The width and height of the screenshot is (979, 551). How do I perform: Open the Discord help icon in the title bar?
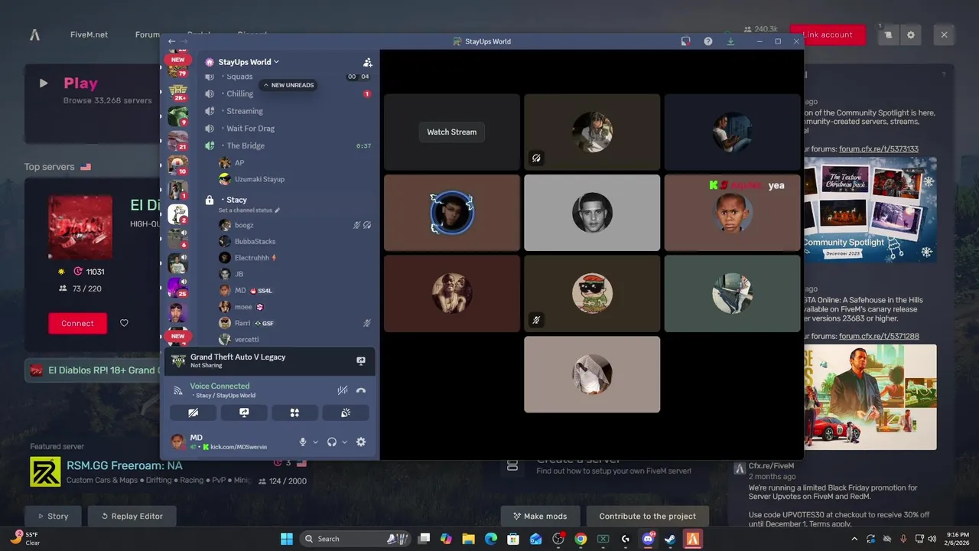708,41
